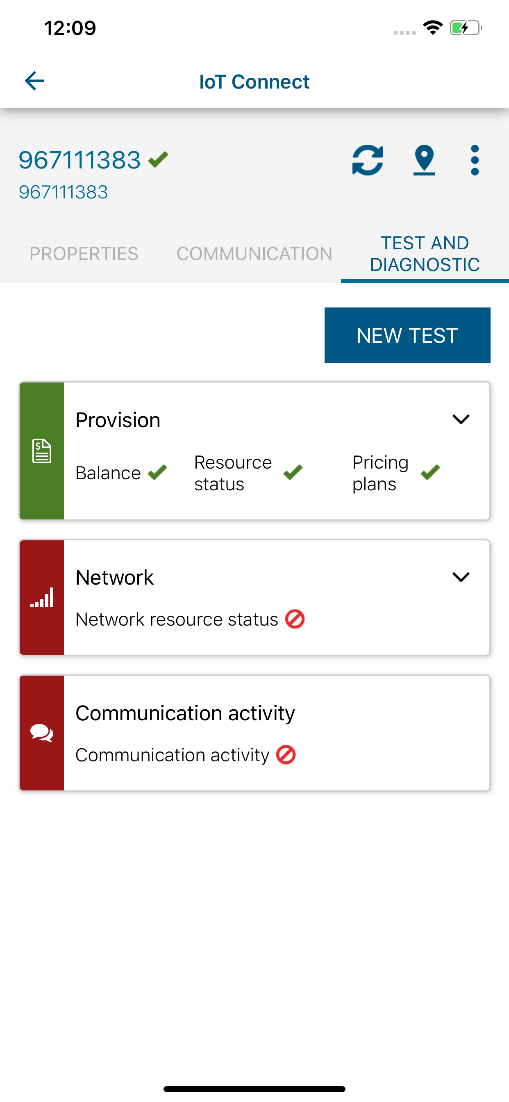Expand the Provision section chevron

pyautogui.click(x=461, y=419)
